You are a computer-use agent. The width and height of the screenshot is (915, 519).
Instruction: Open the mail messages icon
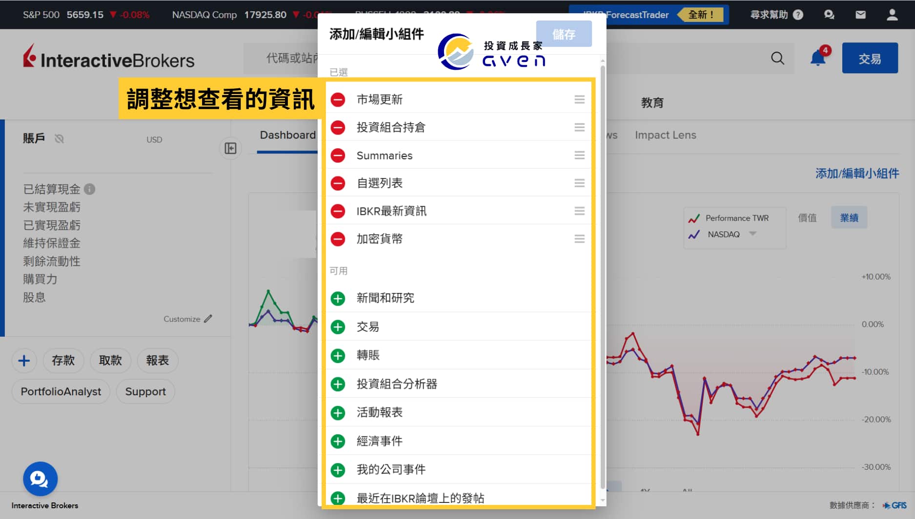click(x=860, y=15)
